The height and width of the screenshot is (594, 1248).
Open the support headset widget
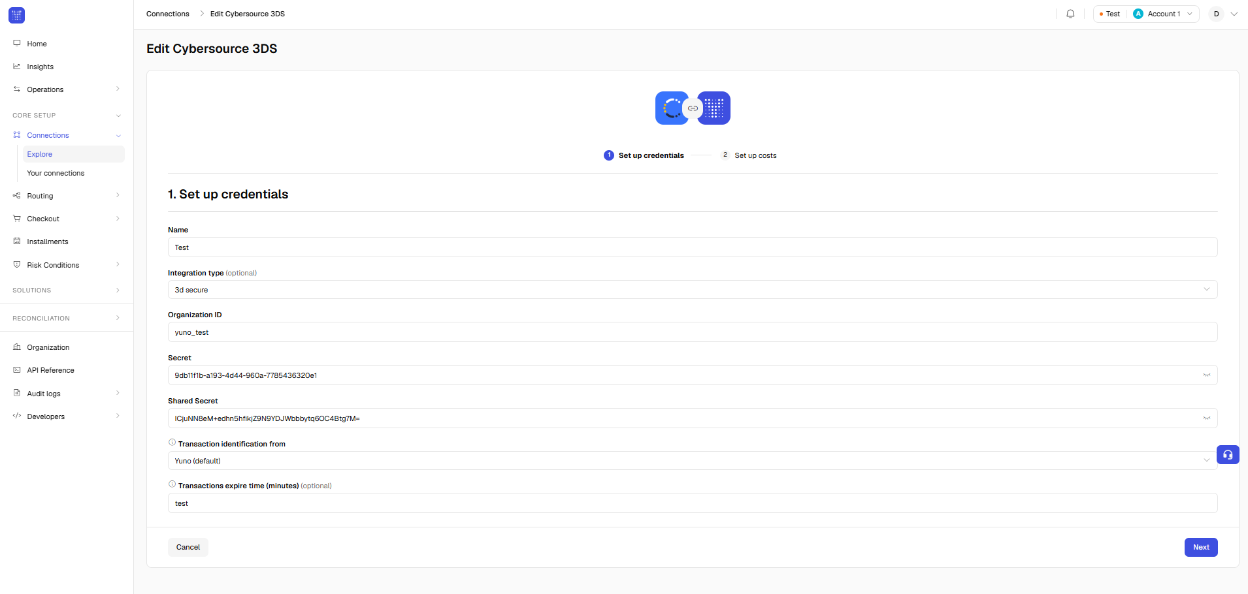coord(1228,454)
